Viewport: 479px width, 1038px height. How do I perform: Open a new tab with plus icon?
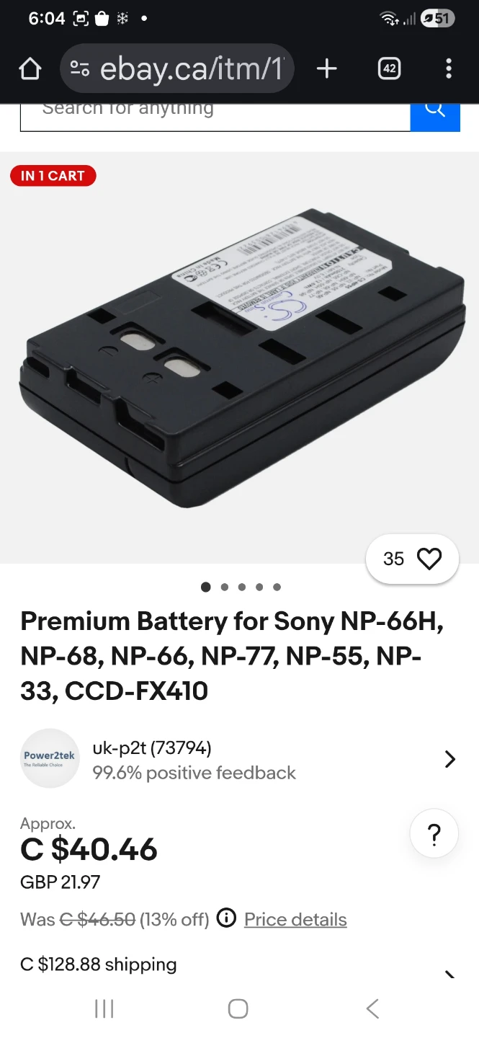(326, 68)
